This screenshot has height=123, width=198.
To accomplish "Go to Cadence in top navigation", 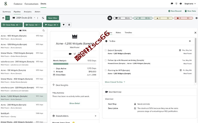I will click(x=18, y=4).
